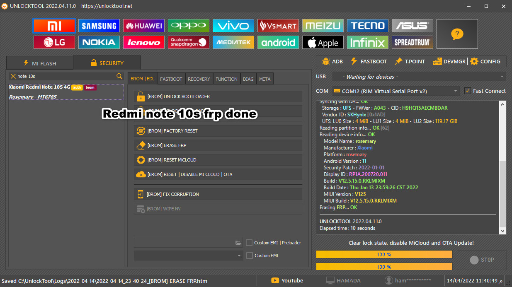Screen dimensions: 512x287
Task: Choose the Huawei brand logo
Action: pyautogui.click(x=143, y=26)
